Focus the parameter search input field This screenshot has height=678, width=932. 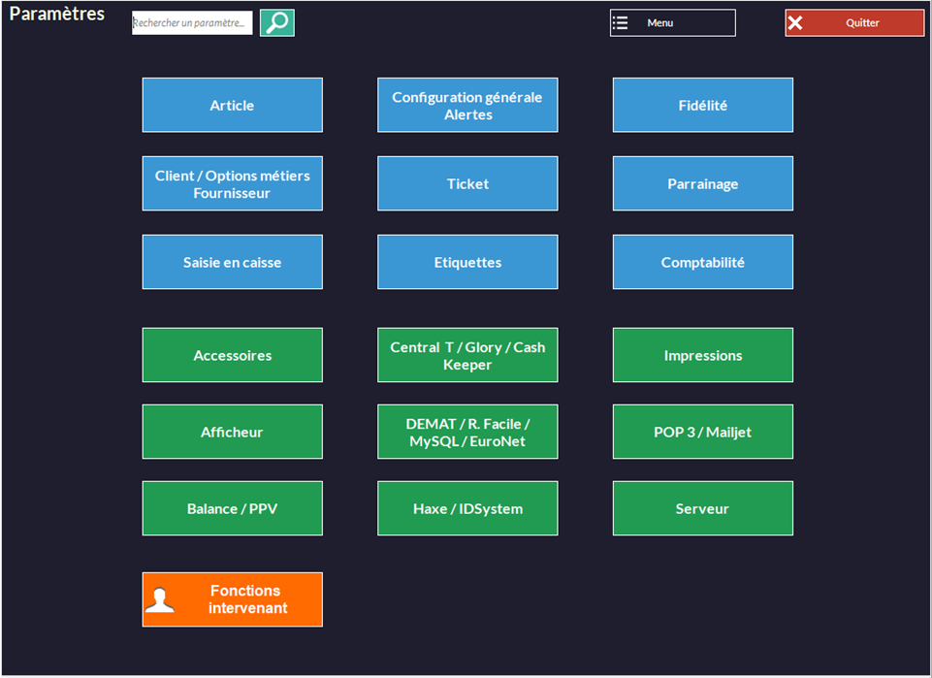click(x=191, y=23)
